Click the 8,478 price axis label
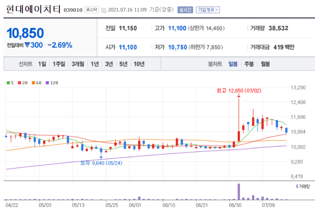The image size is (315, 212). [x=297, y=177]
